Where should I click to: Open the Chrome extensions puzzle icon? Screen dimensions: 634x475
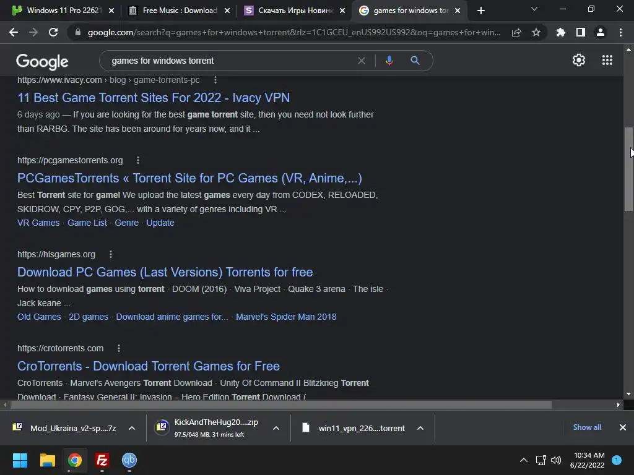561,32
